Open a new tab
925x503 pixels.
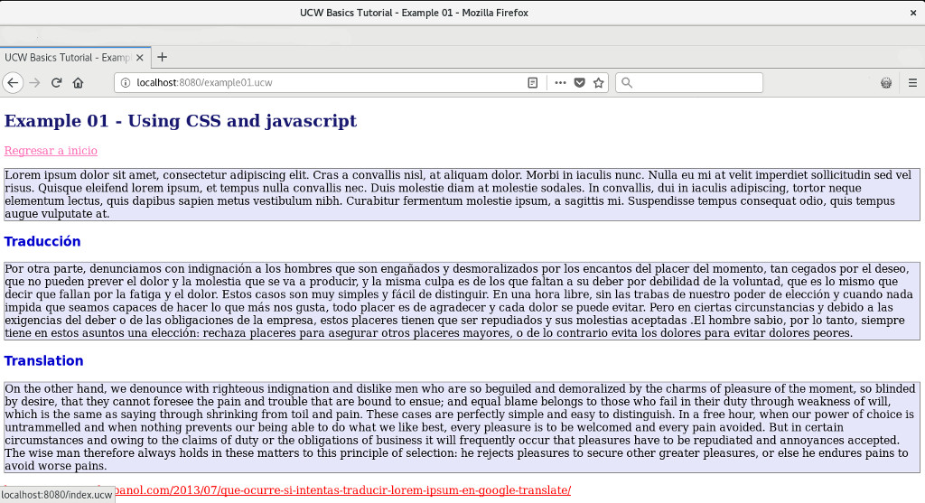pyautogui.click(x=163, y=57)
